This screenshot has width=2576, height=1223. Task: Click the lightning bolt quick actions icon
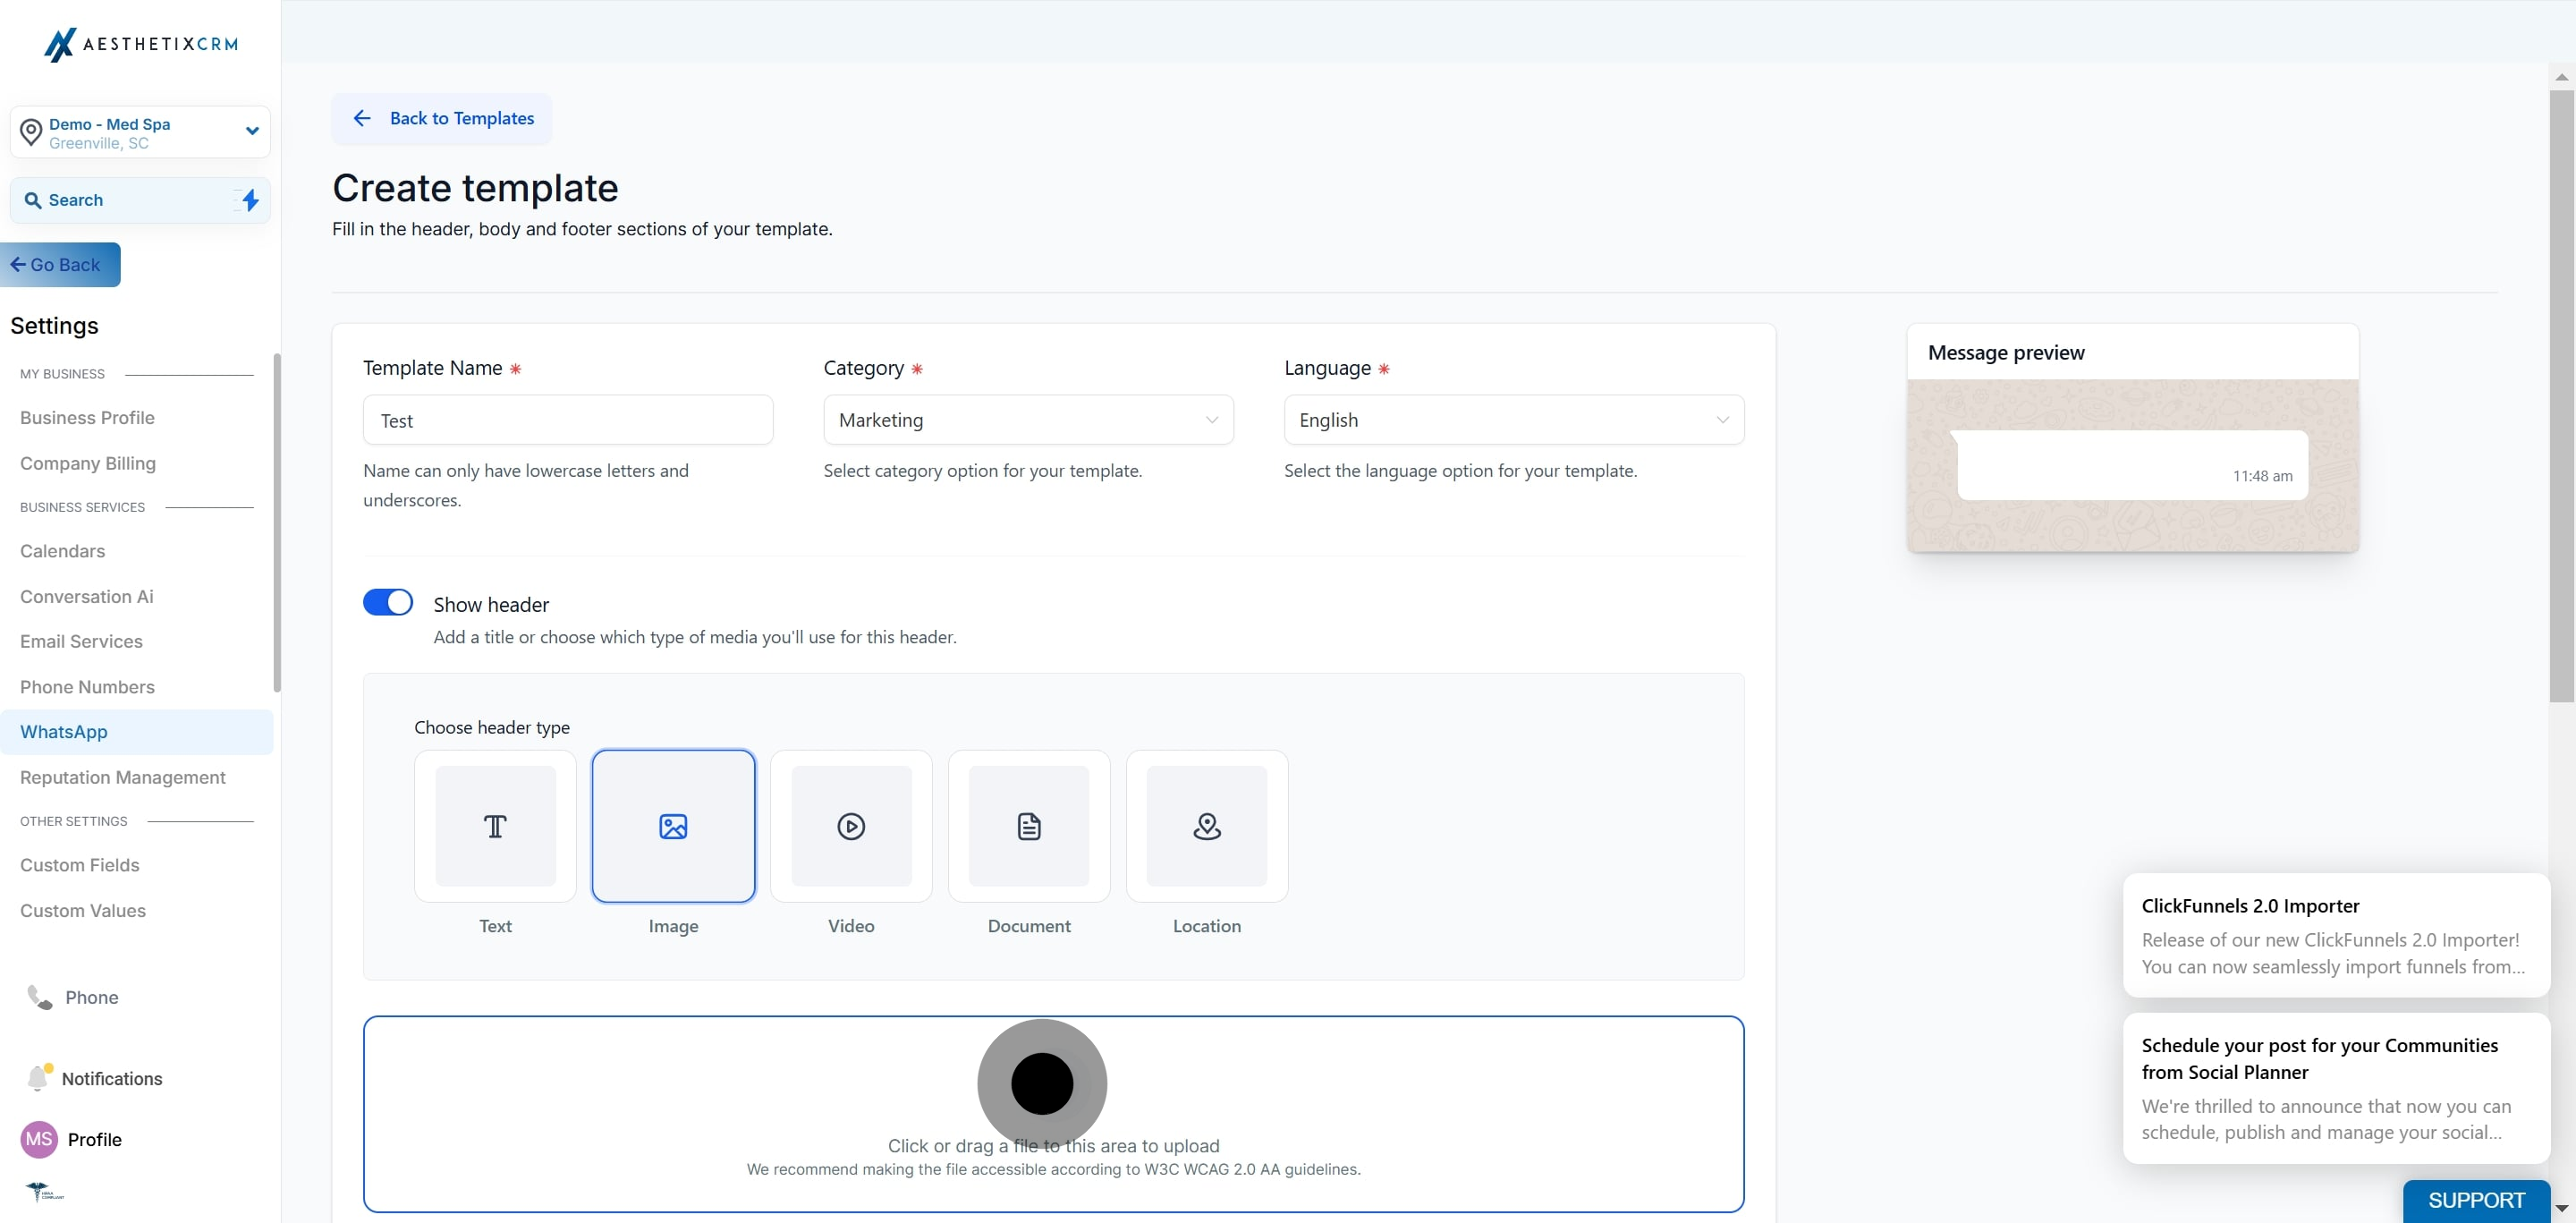click(250, 200)
